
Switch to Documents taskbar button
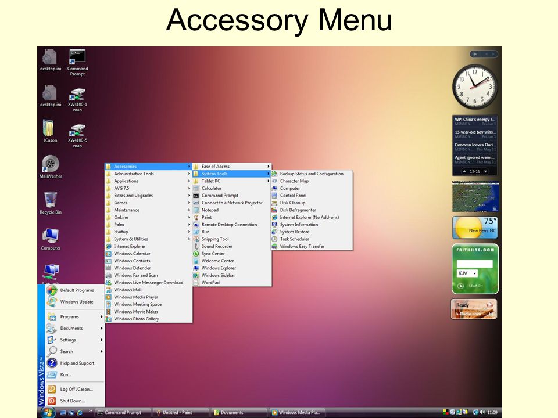pos(238,413)
